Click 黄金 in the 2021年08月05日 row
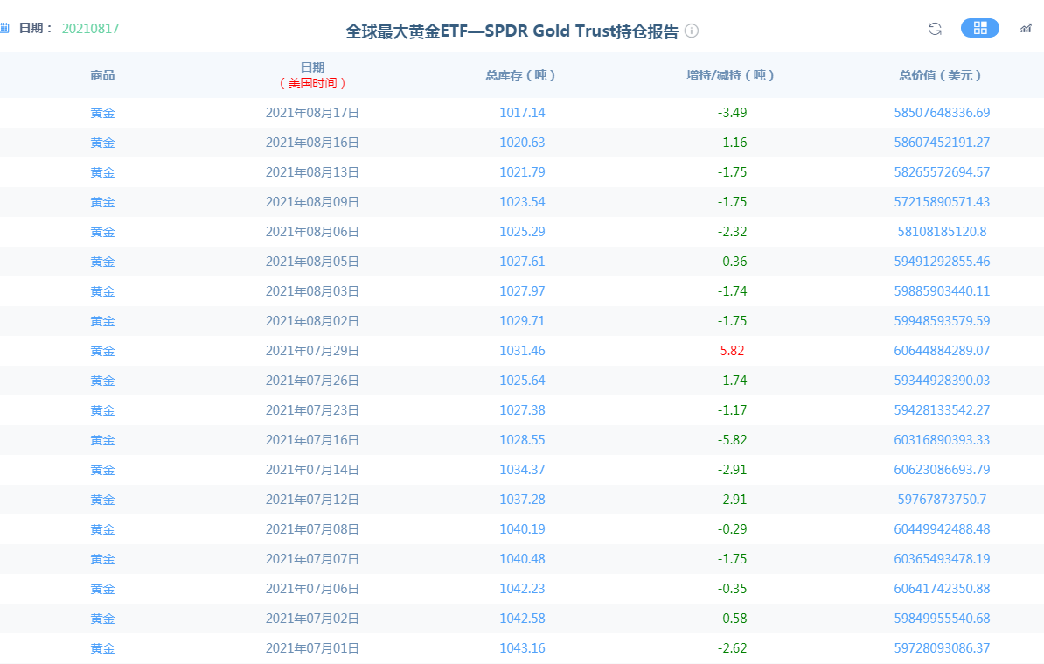 tap(102, 261)
